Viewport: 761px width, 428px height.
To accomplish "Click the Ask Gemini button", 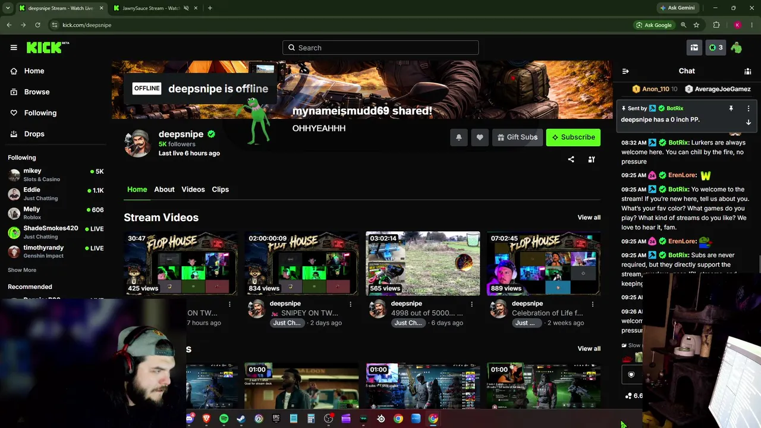I will 677,8.
